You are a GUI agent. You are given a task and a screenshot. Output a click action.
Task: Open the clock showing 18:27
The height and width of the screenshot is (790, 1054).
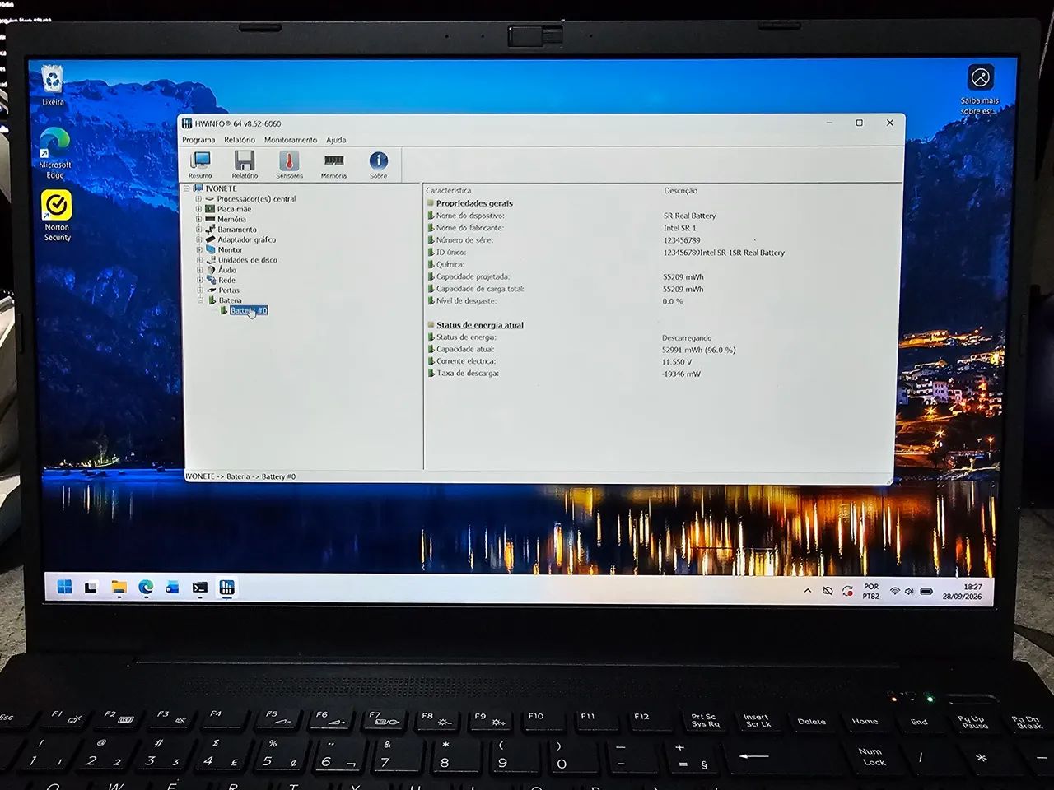pyautogui.click(x=963, y=592)
